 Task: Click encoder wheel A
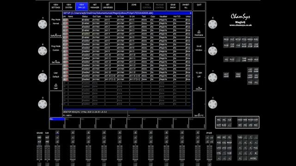click(x=43, y=24)
